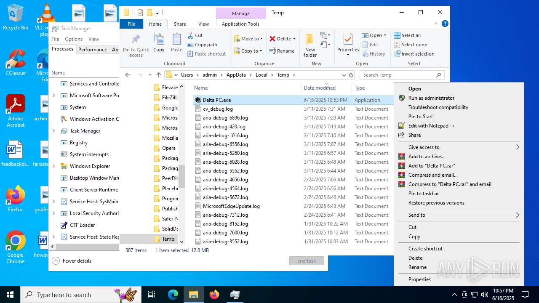Expand the Task Manager row in processes
The height and width of the screenshot is (303, 539).
pyautogui.click(x=53, y=131)
